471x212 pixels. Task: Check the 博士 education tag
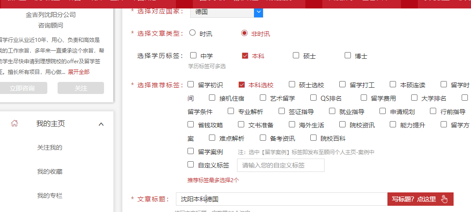tap(348, 56)
